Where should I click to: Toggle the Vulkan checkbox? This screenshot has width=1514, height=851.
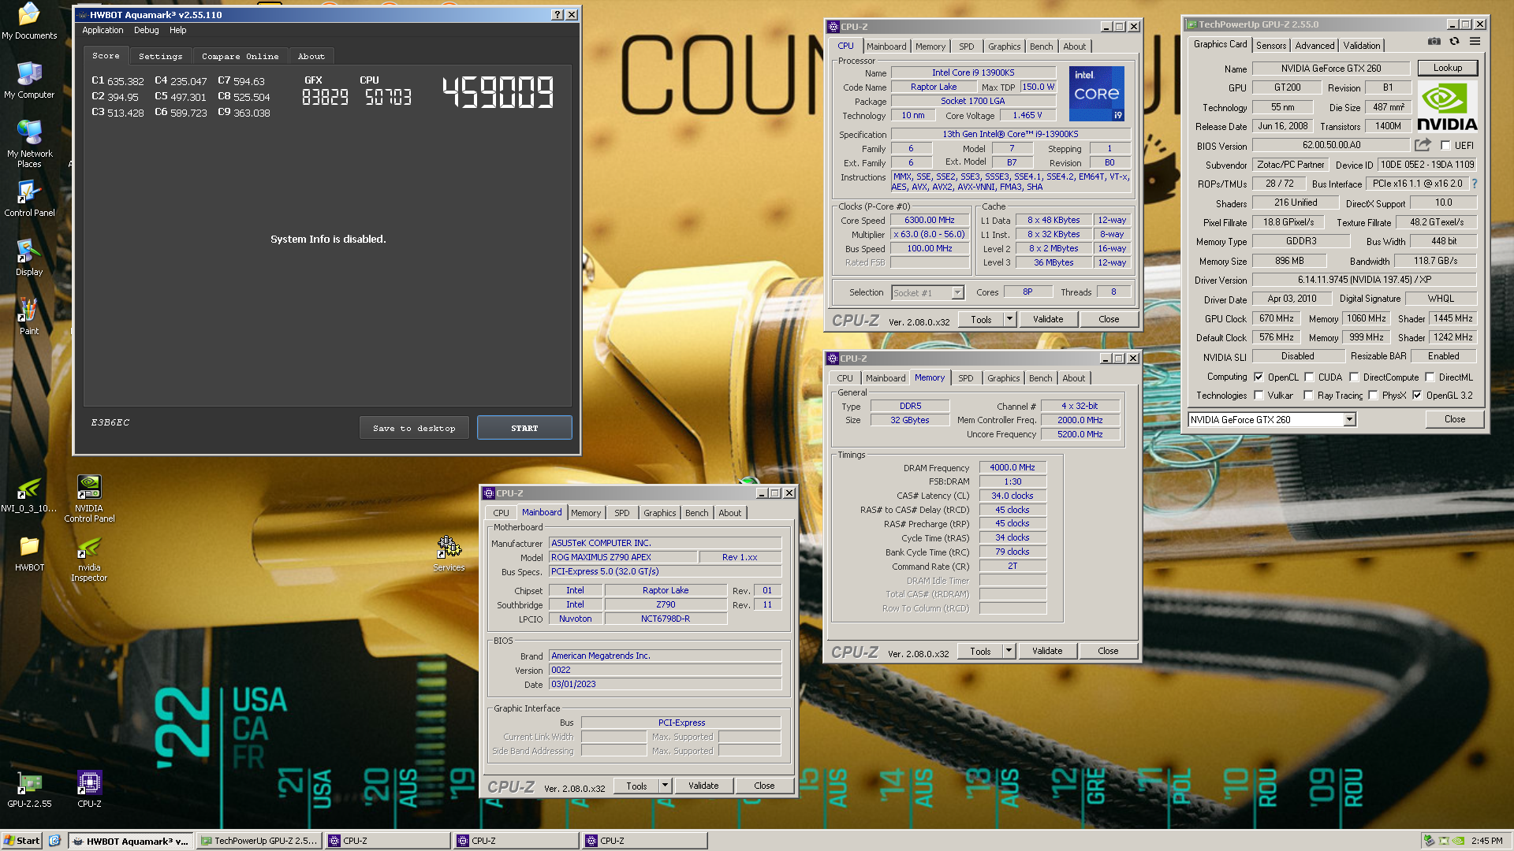coord(1259,396)
